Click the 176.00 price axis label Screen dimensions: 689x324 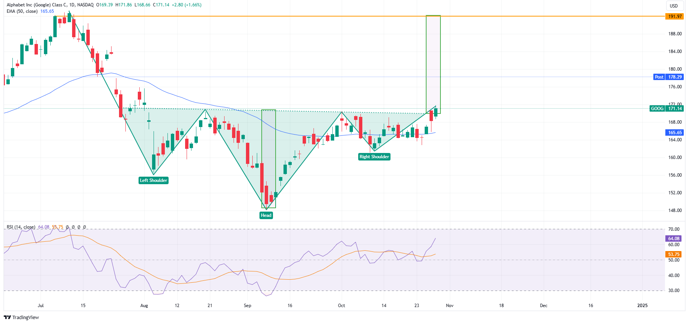(x=675, y=87)
